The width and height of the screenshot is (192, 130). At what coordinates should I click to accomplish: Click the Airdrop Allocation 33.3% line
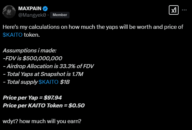48,66
